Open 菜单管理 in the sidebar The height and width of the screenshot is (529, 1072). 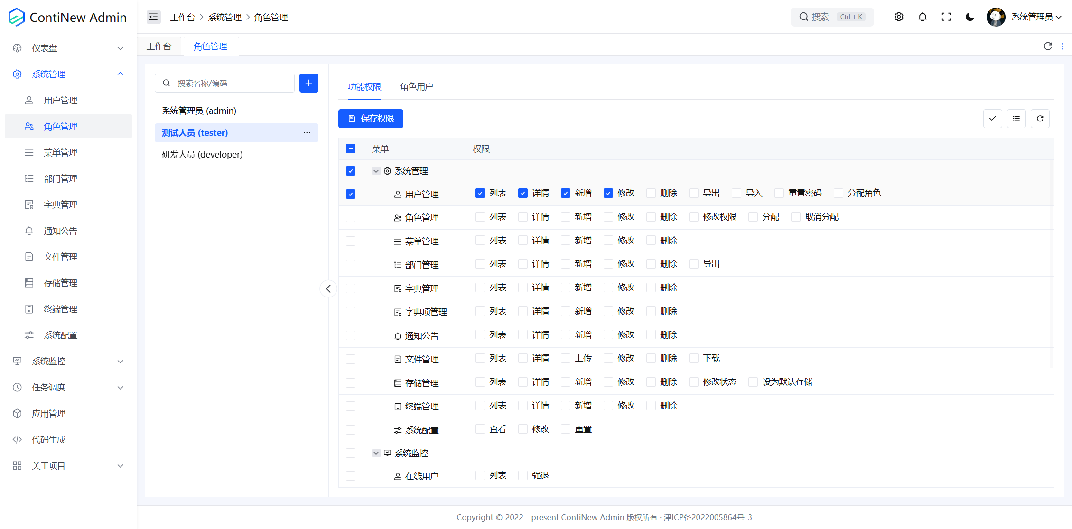pos(68,152)
